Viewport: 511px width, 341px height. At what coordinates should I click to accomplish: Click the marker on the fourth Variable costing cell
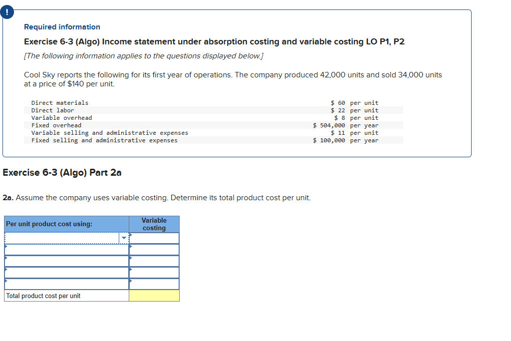click(x=132, y=269)
